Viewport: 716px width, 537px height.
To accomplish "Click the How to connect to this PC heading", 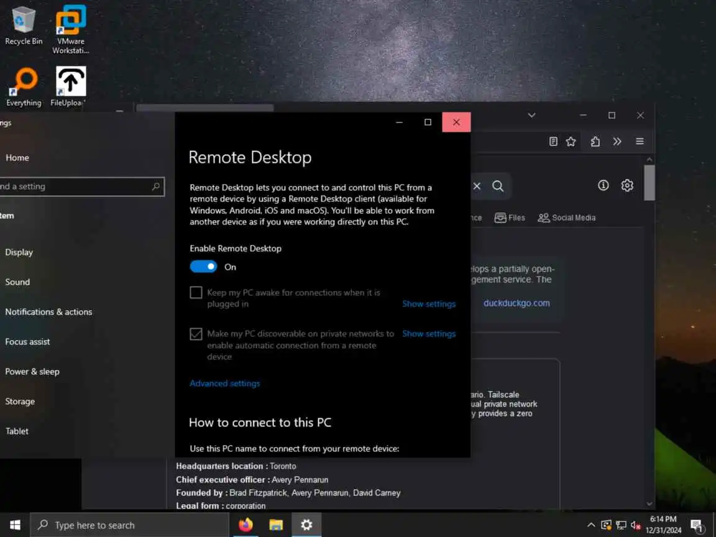I will 260,423.
